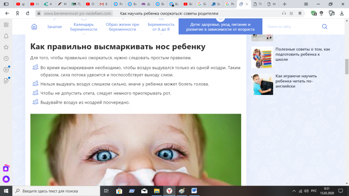Open Windows Start menu
This screenshot has height=196, width=349.
point(6,191)
